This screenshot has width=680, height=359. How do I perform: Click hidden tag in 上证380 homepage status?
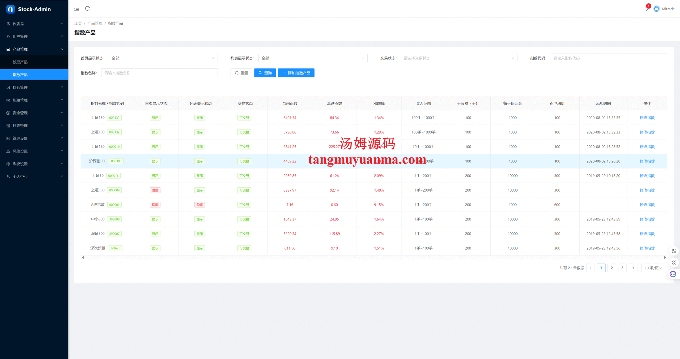(x=155, y=190)
